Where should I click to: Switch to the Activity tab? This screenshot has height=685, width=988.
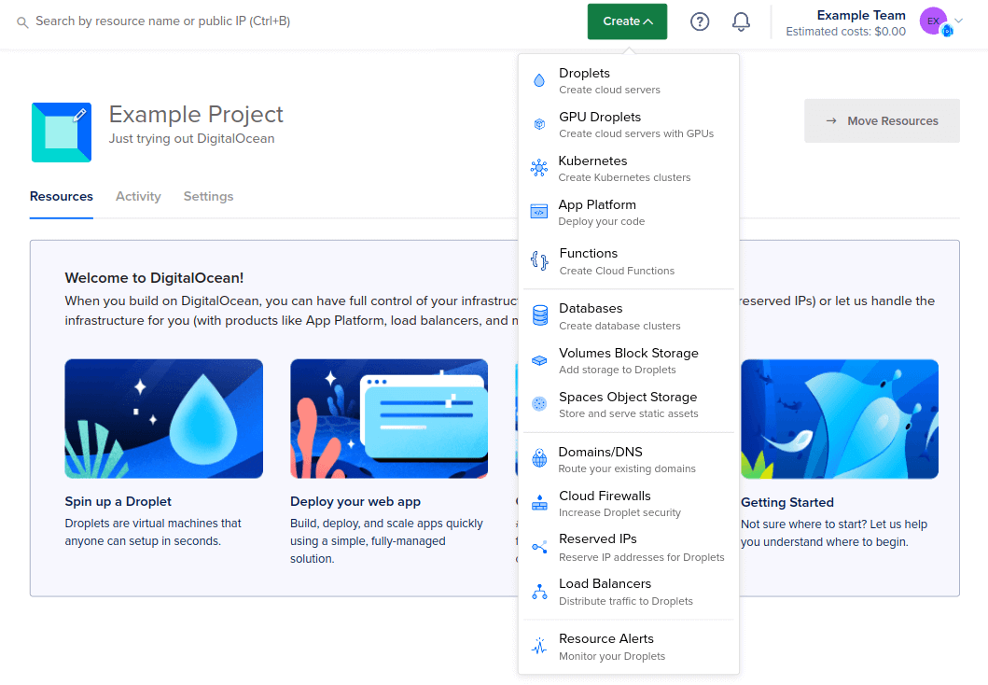[x=138, y=196]
